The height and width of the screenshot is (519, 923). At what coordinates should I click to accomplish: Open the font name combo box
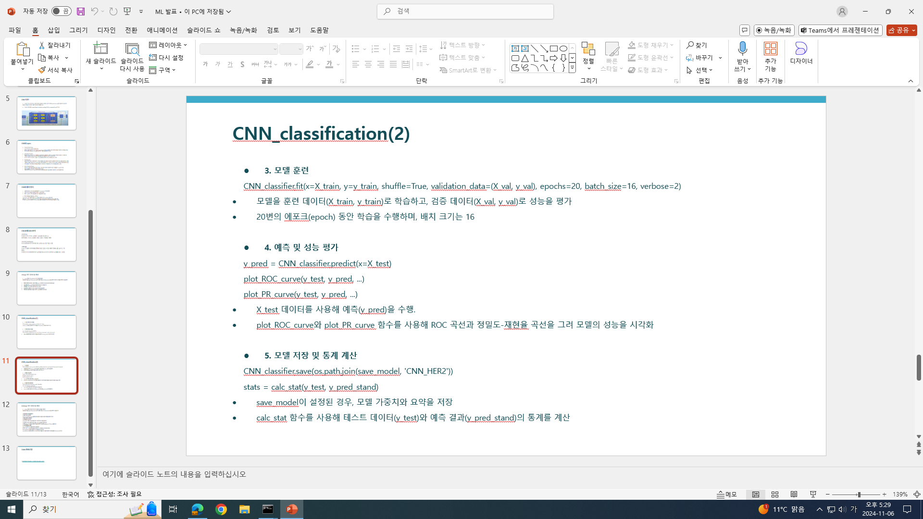[239, 49]
